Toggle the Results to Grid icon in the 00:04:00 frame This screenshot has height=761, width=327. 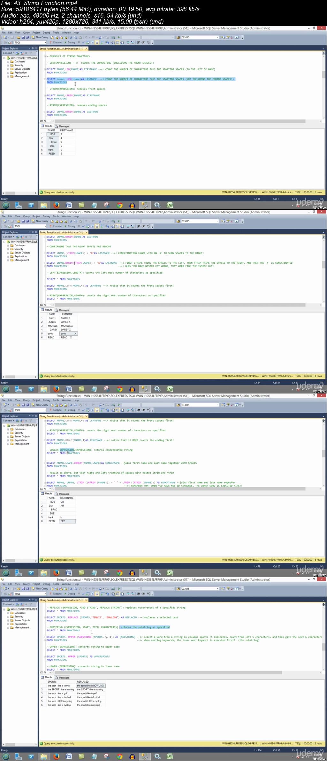click(117, 43)
